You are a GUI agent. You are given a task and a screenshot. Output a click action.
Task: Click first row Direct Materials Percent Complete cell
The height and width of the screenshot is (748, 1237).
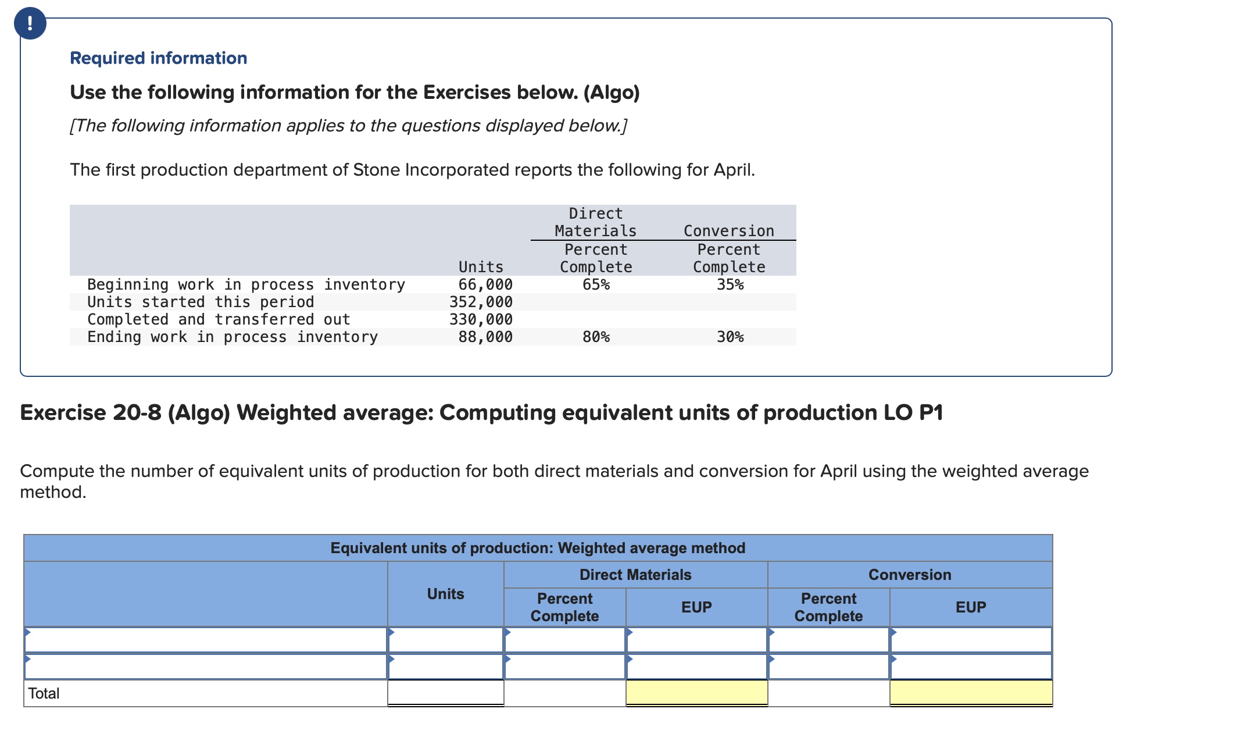564,640
